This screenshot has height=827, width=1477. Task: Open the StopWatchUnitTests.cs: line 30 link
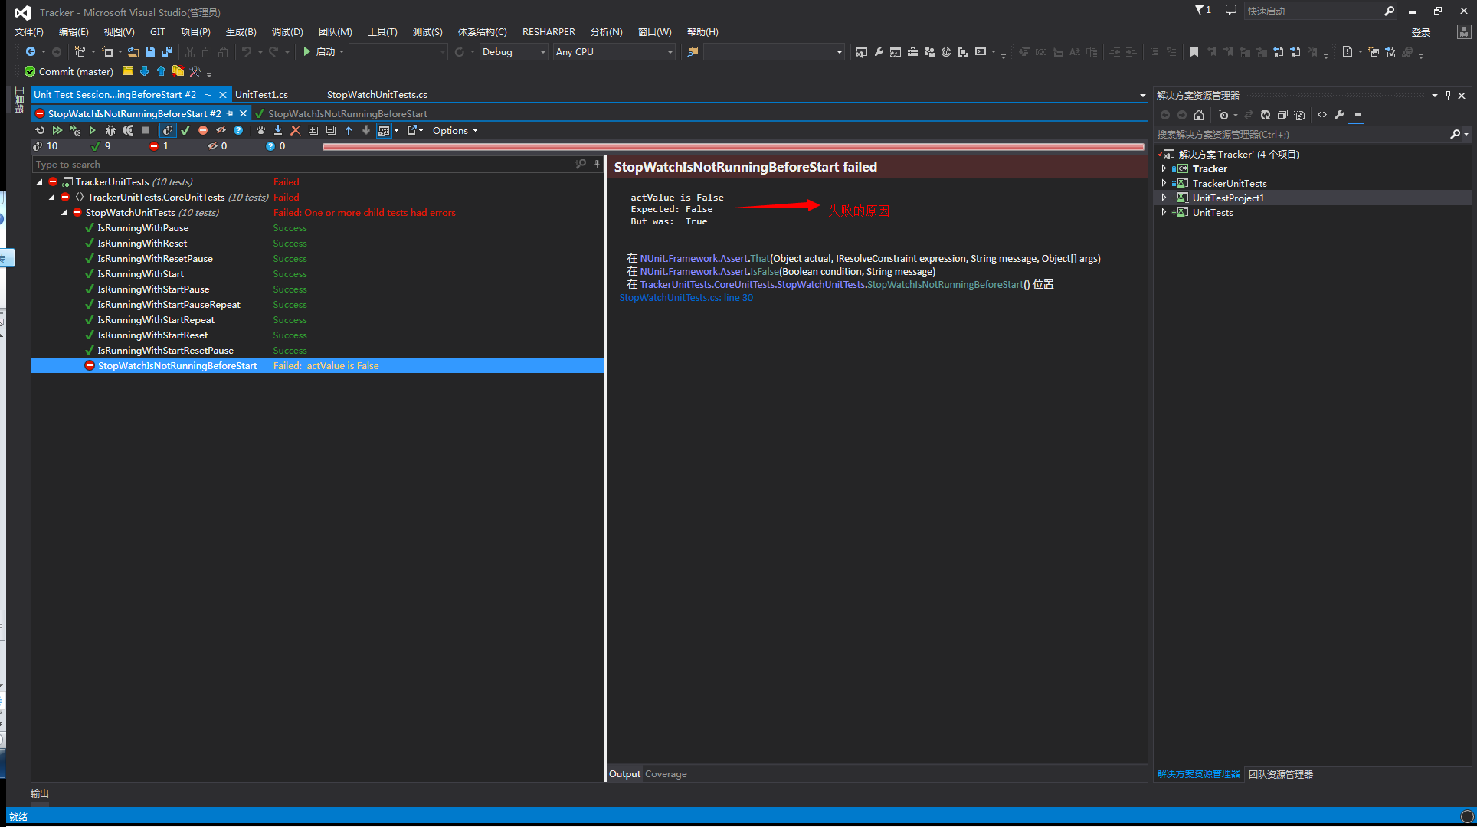(x=686, y=298)
